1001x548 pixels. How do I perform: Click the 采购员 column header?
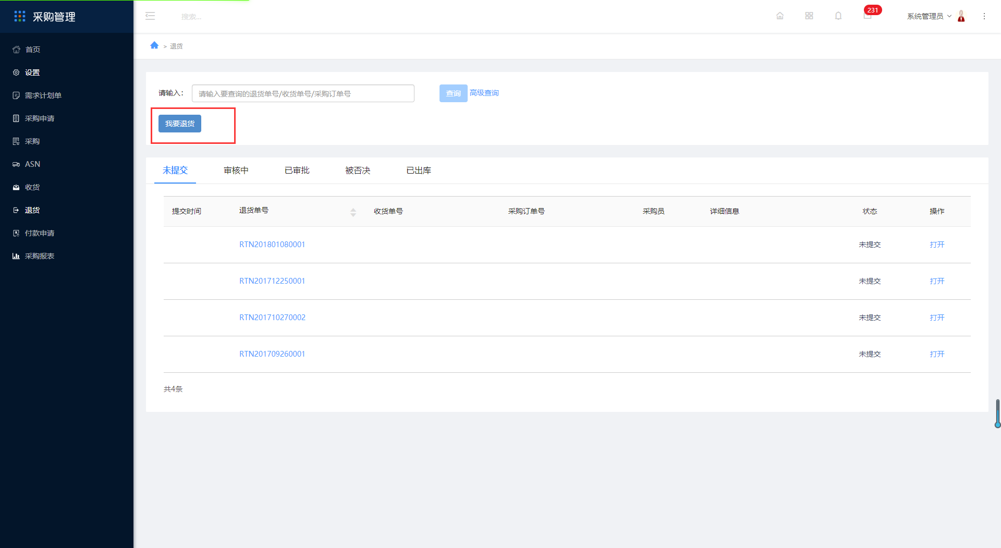(654, 211)
